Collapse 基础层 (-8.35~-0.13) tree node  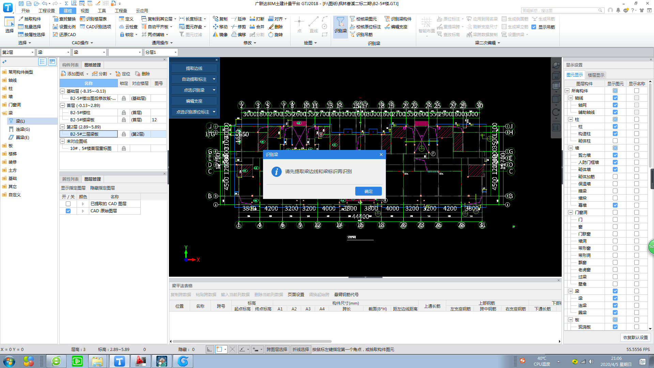[x=62, y=91]
